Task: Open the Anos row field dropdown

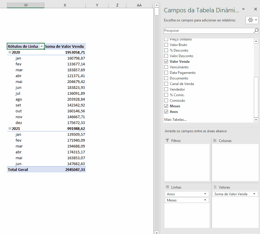Action: (x=205, y=194)
